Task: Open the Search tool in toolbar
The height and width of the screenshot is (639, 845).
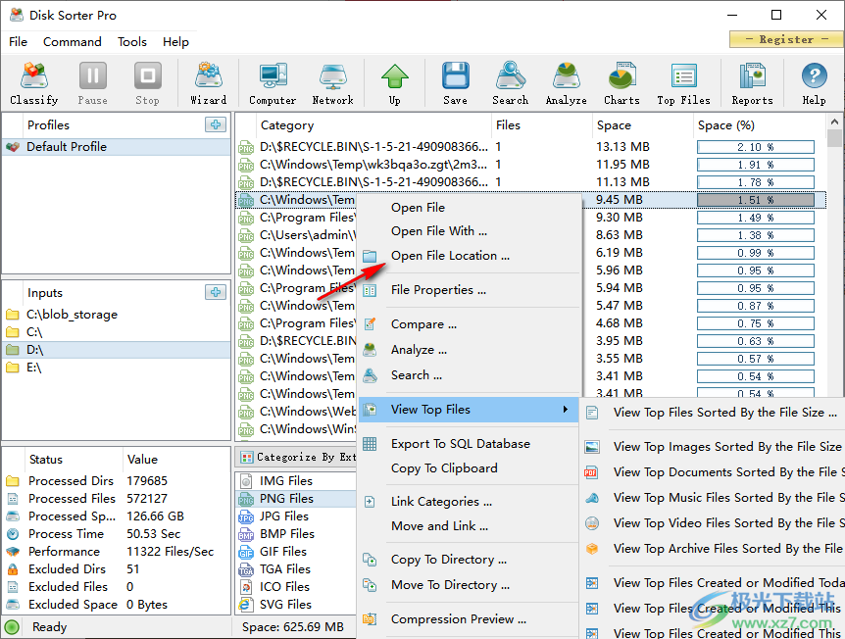Action: 510,82
